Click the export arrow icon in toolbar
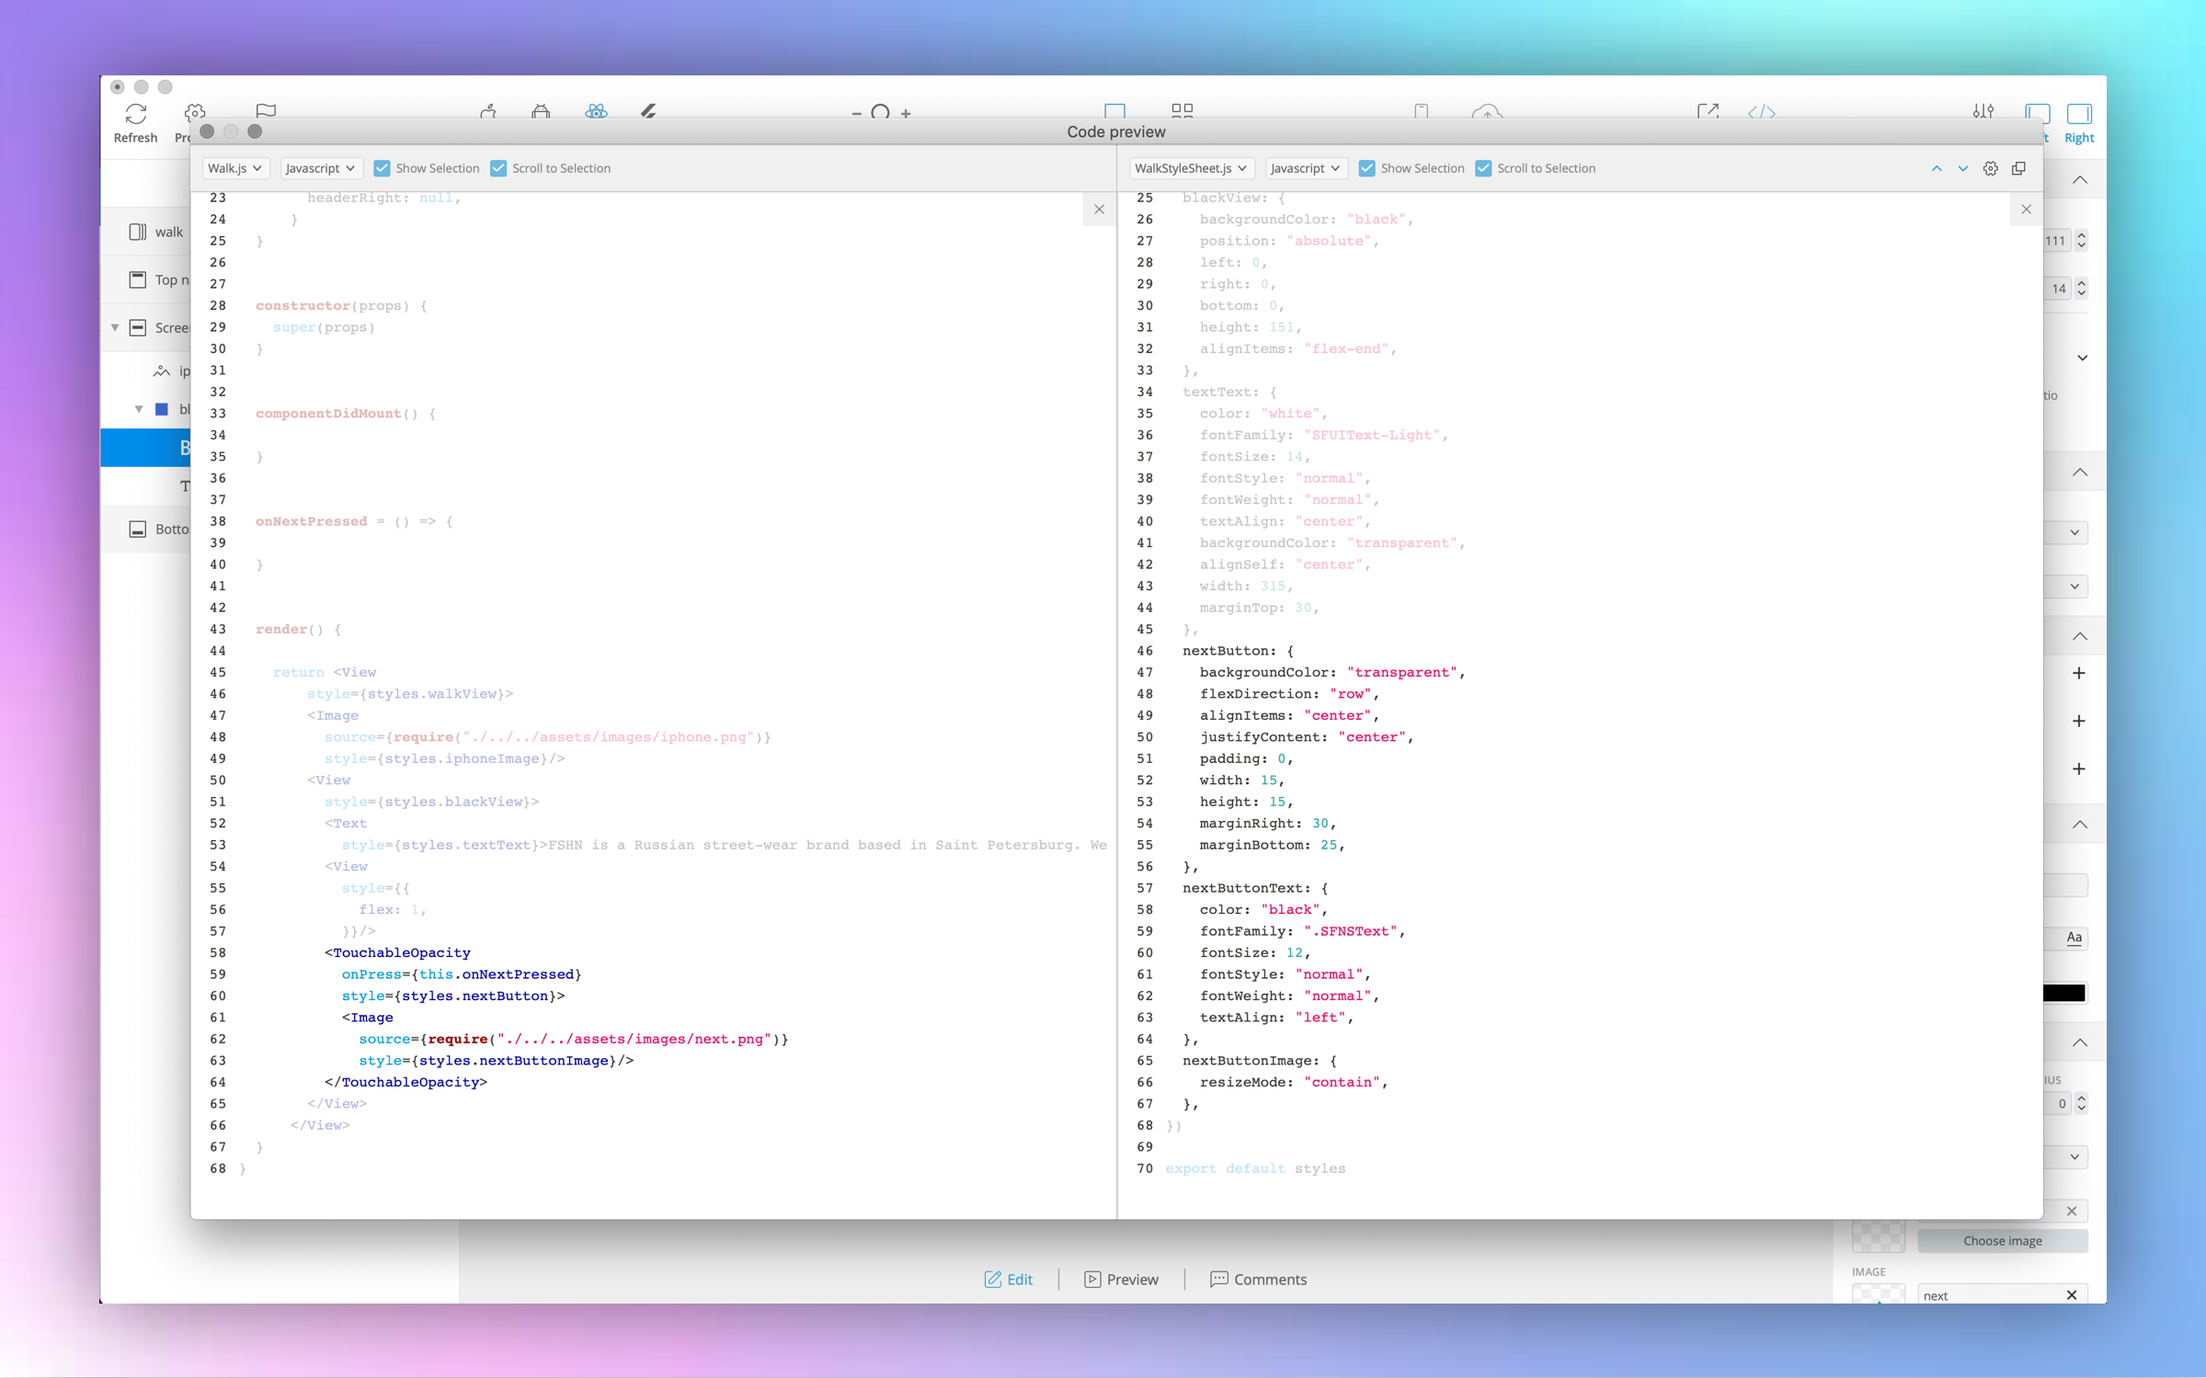 click(1708, 111)
